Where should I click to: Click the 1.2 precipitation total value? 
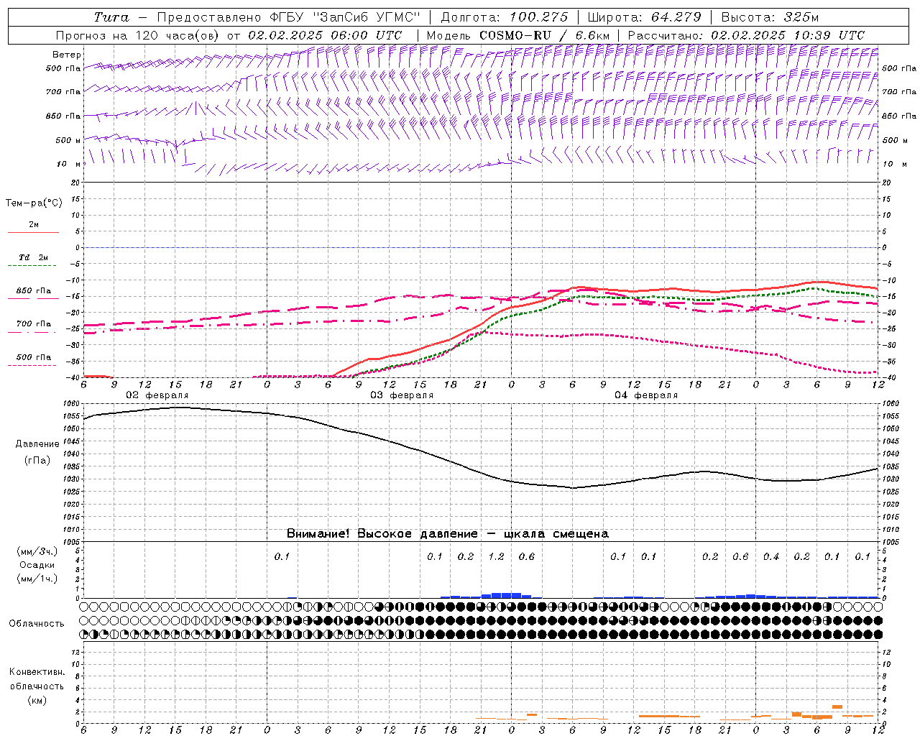(496, 557)
